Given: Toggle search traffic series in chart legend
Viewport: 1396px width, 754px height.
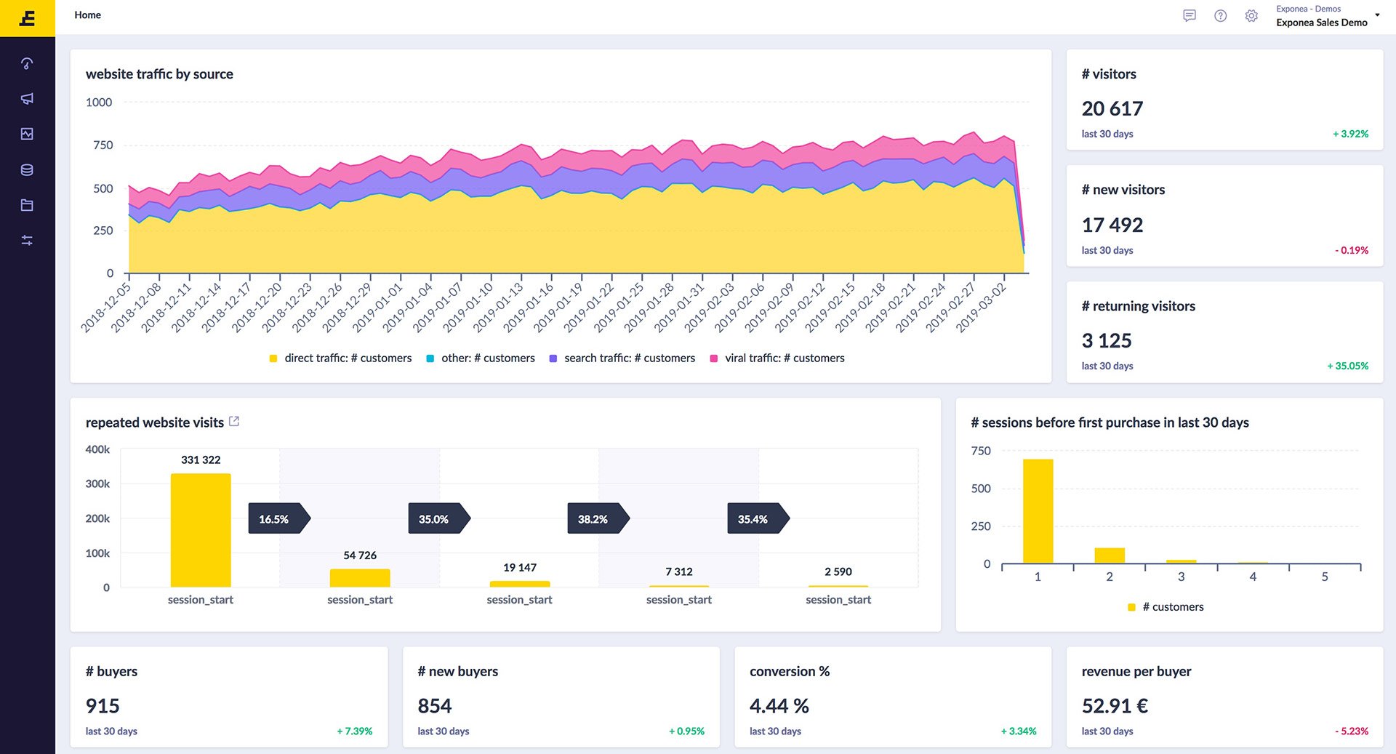Looking at the screenshot, I should 622,358.
